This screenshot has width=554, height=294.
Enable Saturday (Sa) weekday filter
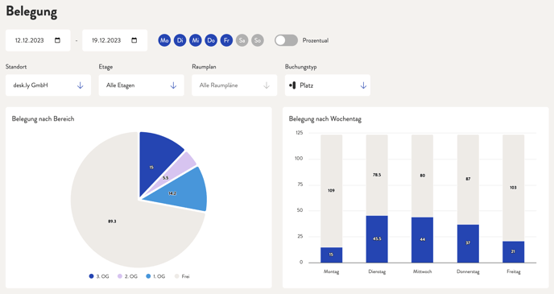click(242, 40)
